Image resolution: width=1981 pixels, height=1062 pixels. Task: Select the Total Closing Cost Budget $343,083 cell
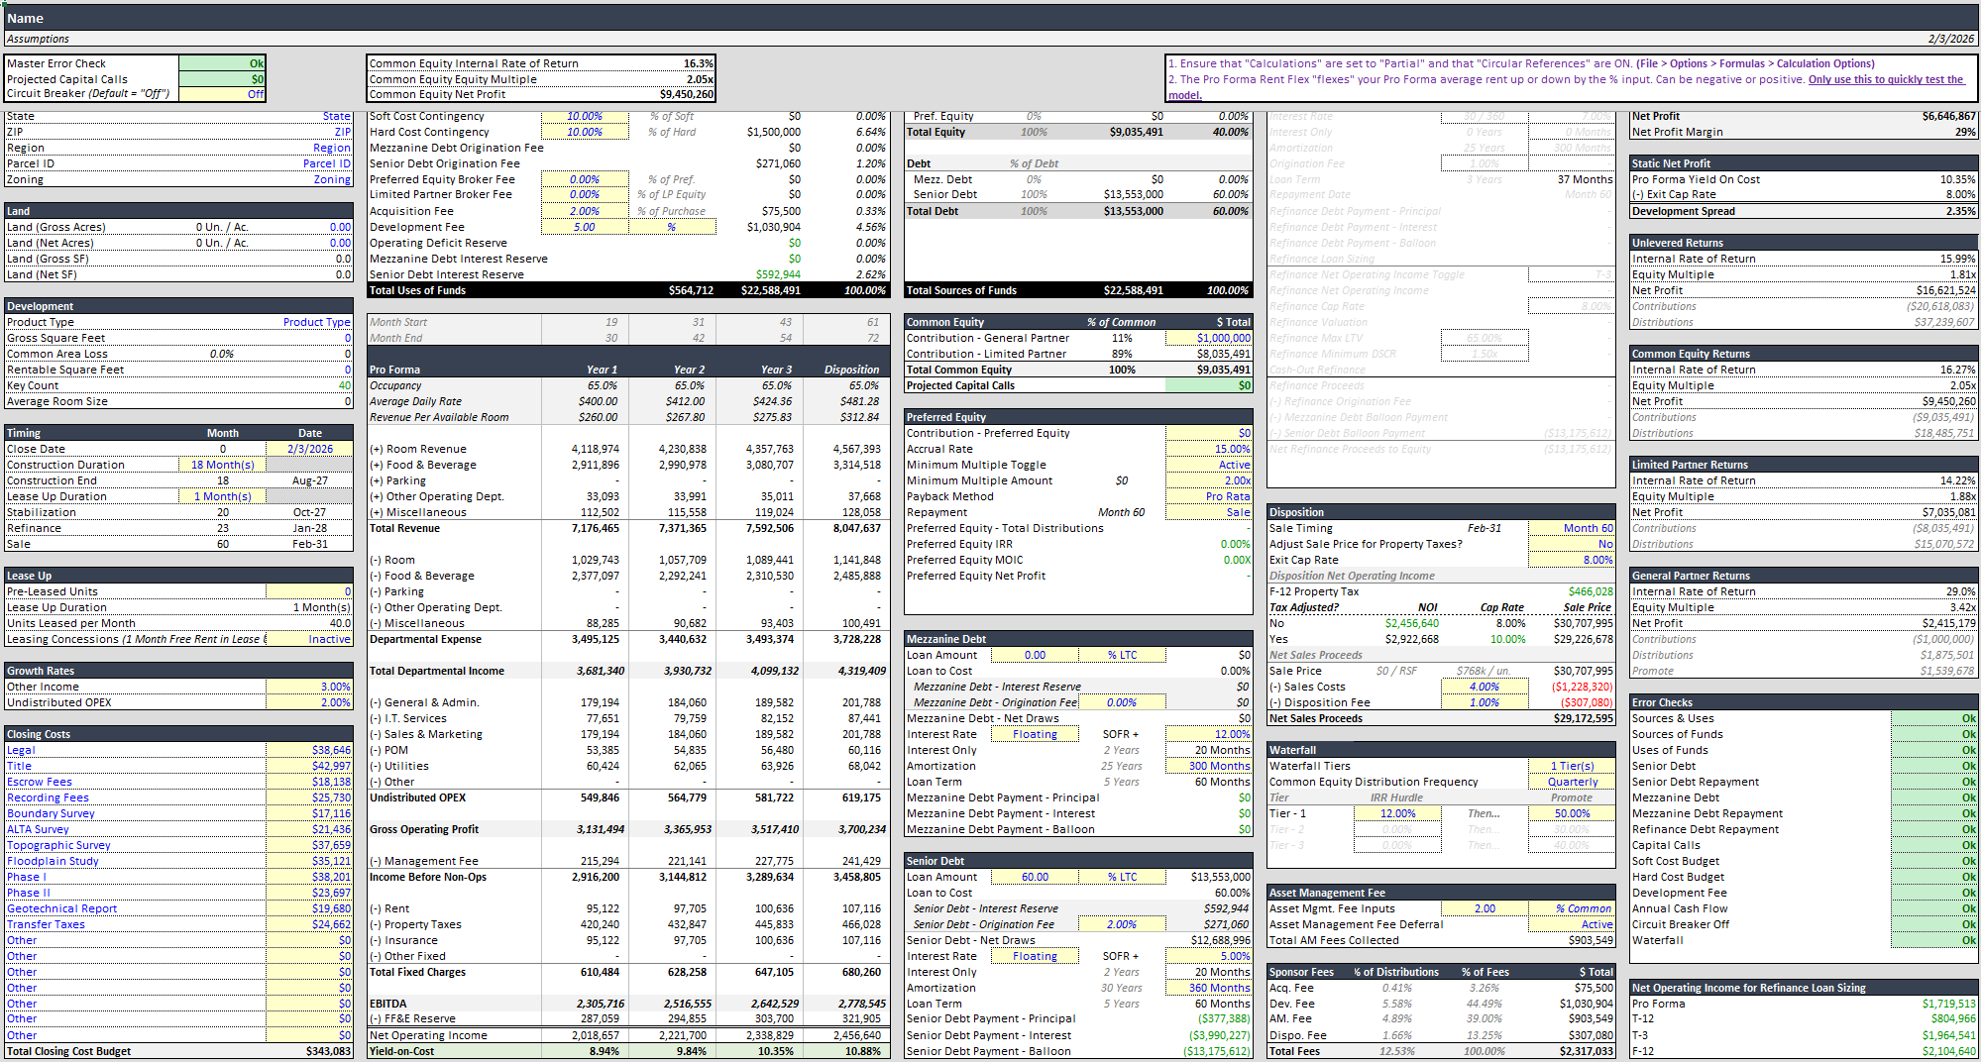click(x=310, y=1051)
